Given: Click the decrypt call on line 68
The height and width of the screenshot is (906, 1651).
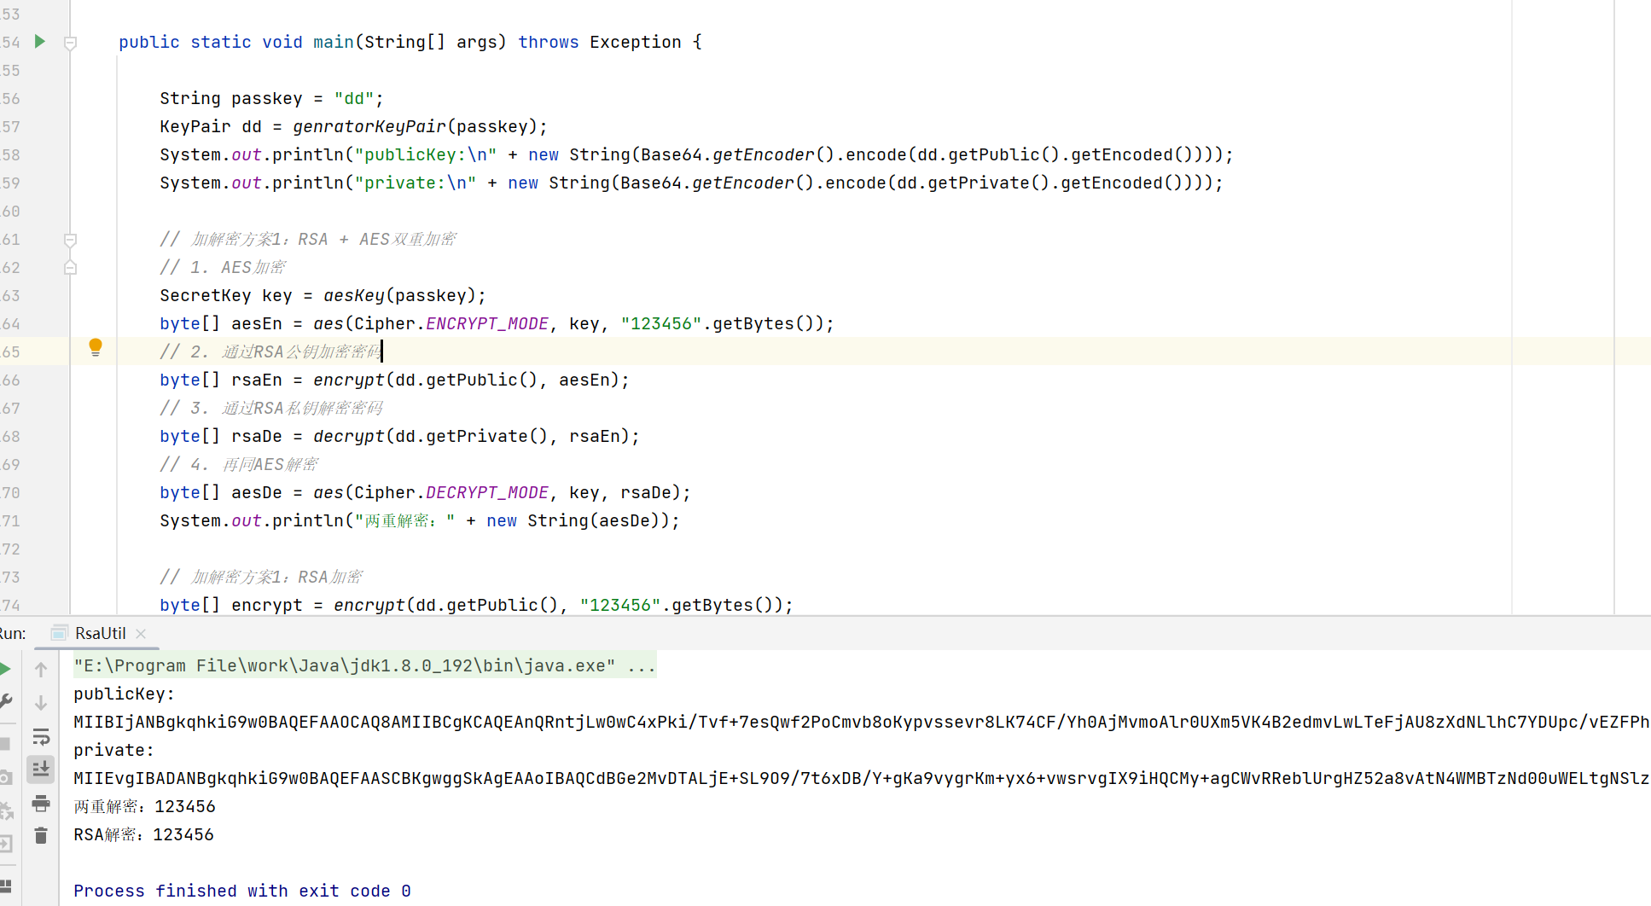Looking at the screenshot, I should (x=348, y=436).
